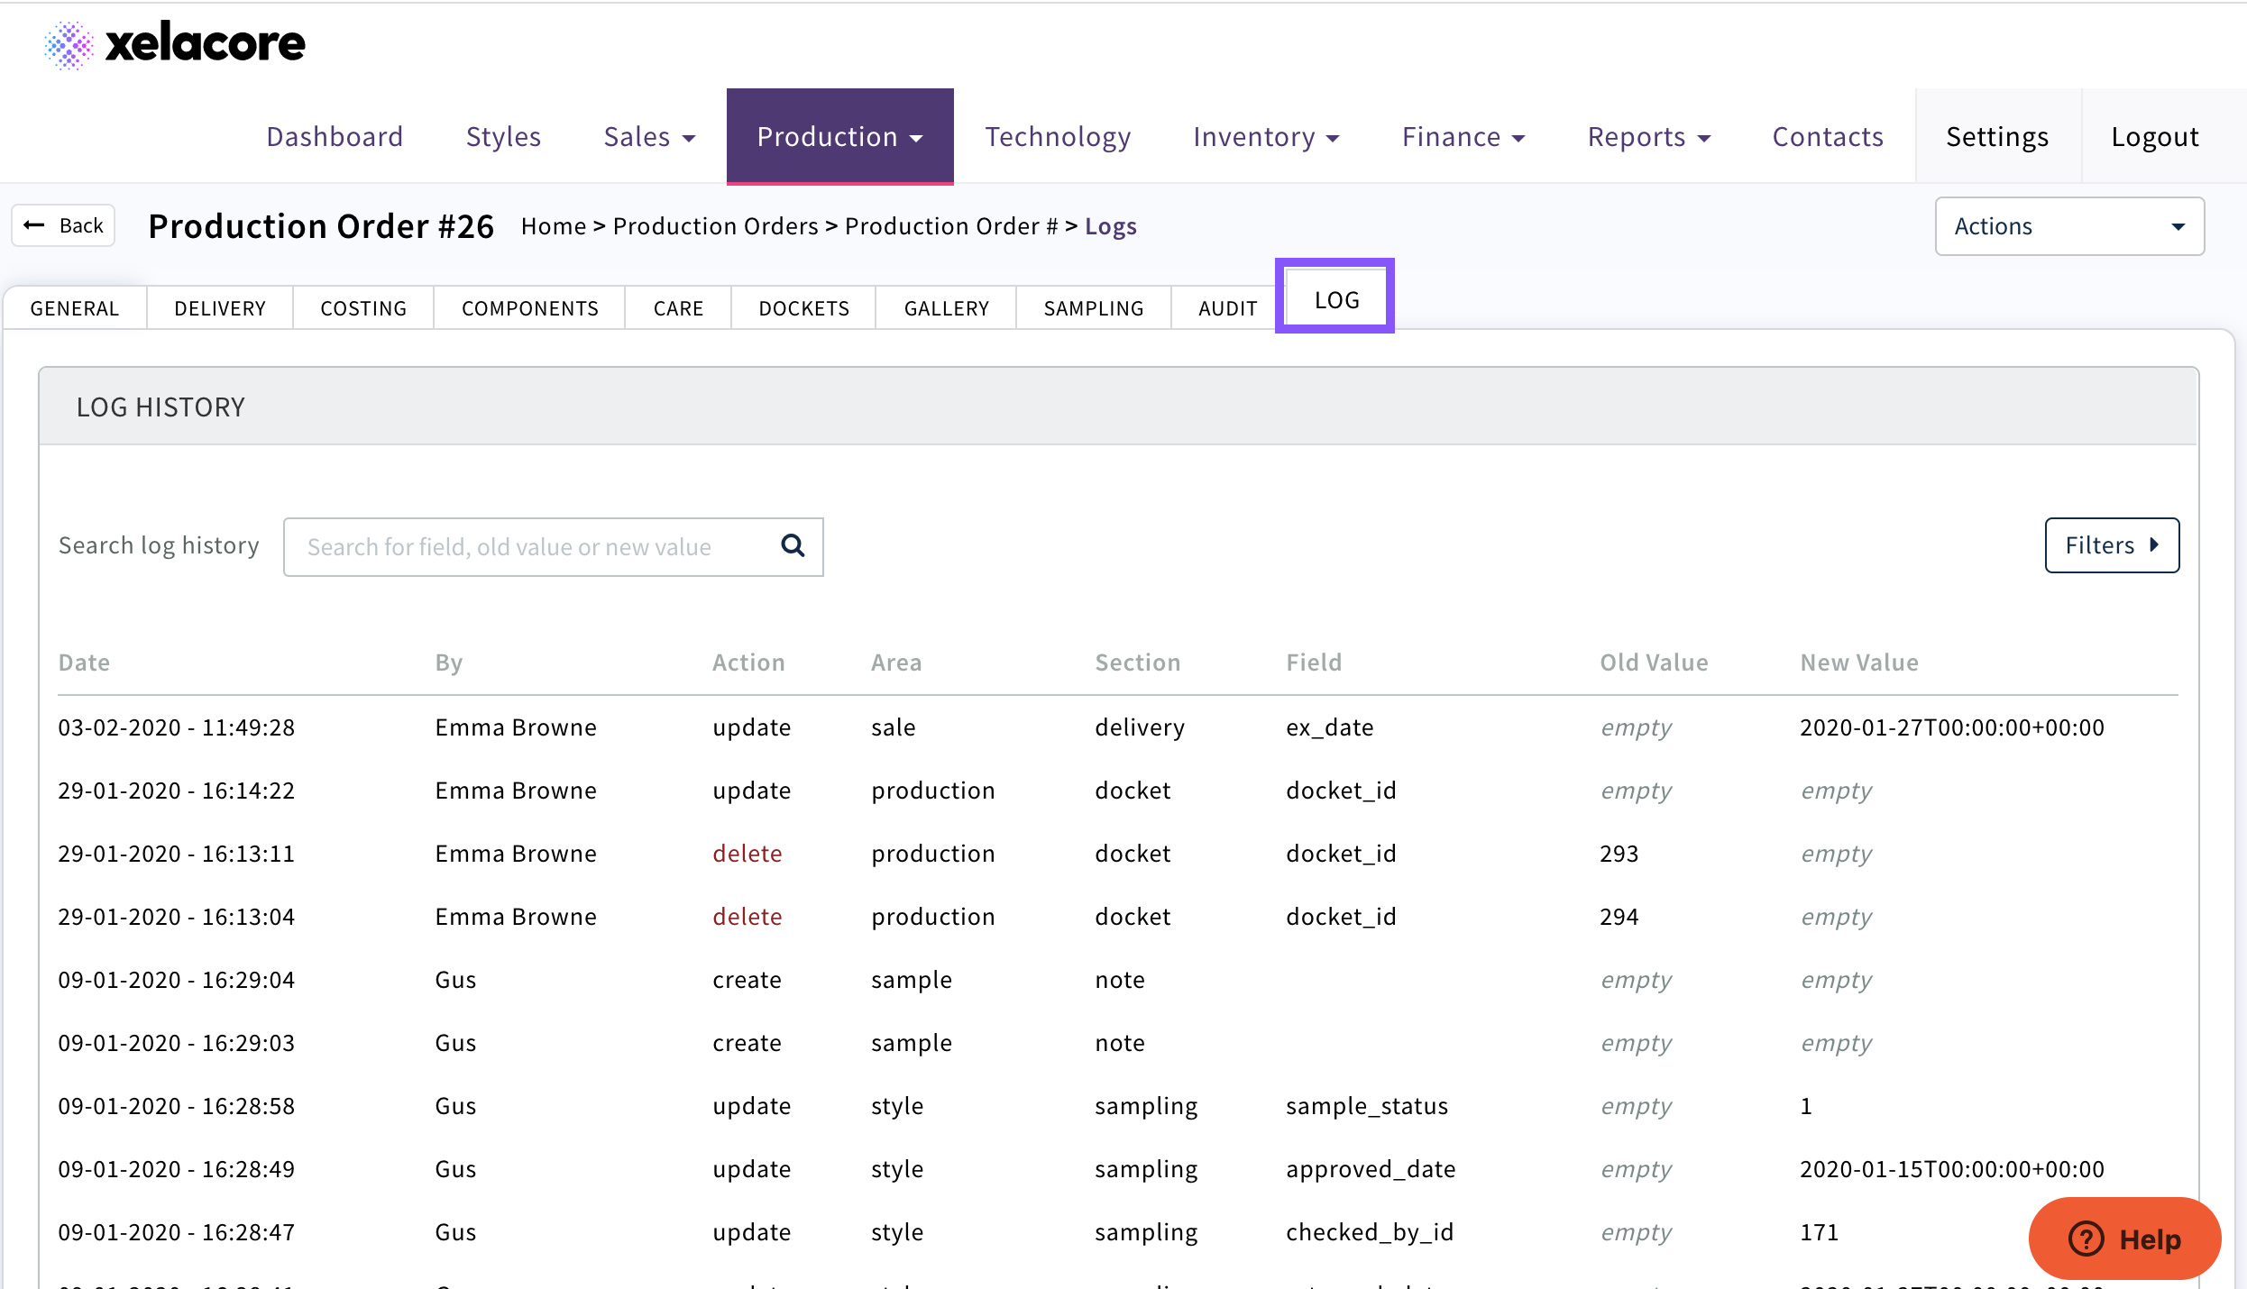Click the Back arrow button

tap(63, 225)
